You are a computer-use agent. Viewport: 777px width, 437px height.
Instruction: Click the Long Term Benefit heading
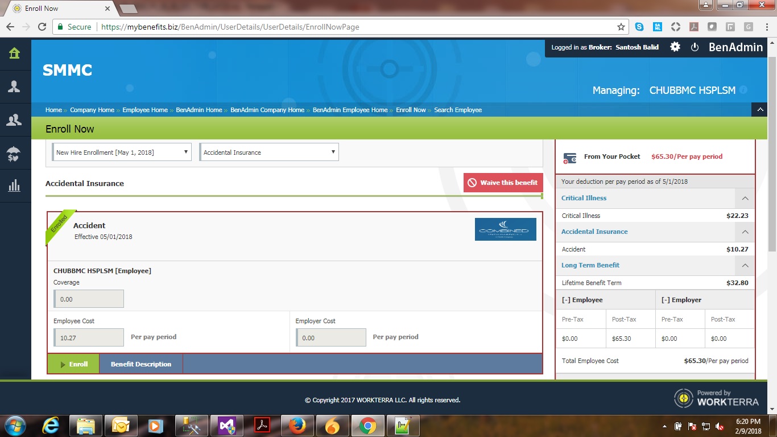(590, 265)
